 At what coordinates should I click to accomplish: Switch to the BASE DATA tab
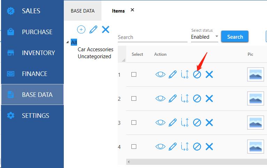pos(83,11)
